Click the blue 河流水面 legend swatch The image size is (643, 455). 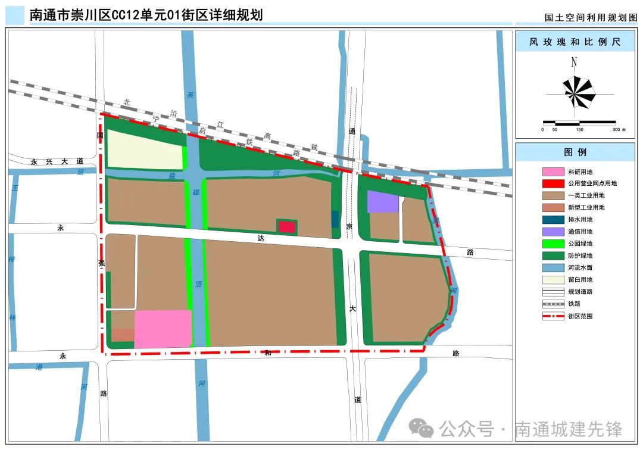(x=553, y=267)
